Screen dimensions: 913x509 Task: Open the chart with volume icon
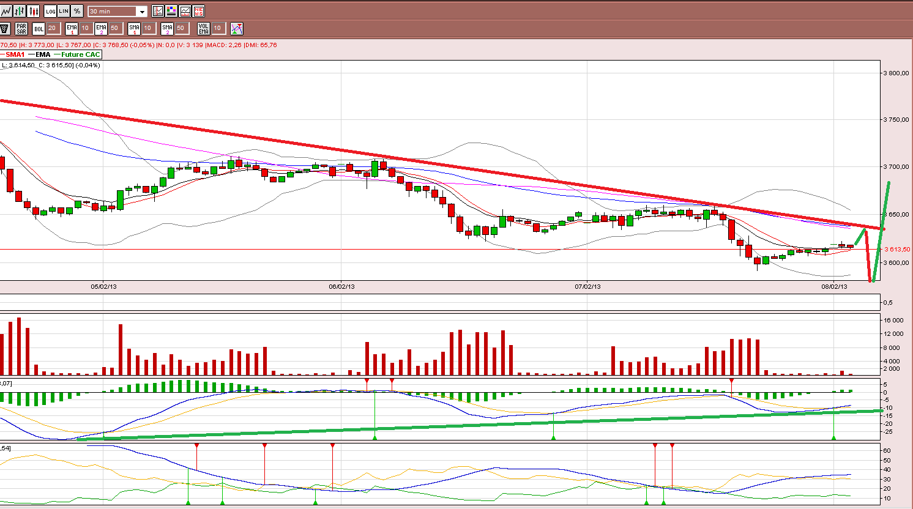click(x=185, y=11)
